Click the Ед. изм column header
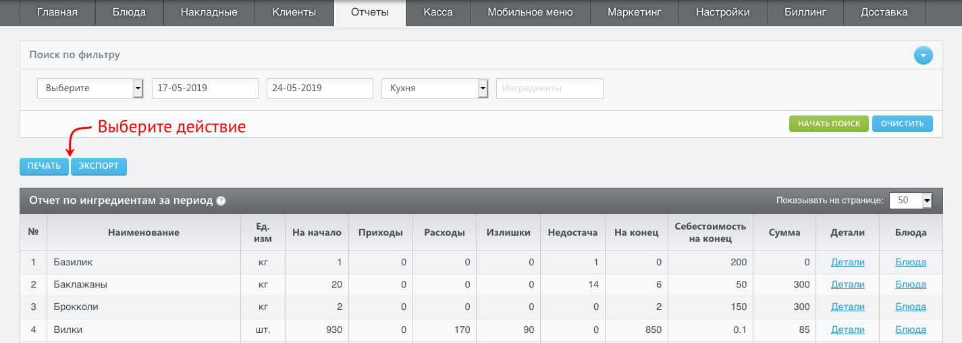 point(263,232)
